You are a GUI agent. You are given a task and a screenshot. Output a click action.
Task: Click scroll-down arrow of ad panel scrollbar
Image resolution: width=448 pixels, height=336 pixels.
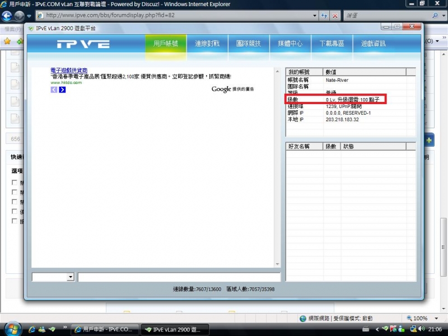[277, 264]
